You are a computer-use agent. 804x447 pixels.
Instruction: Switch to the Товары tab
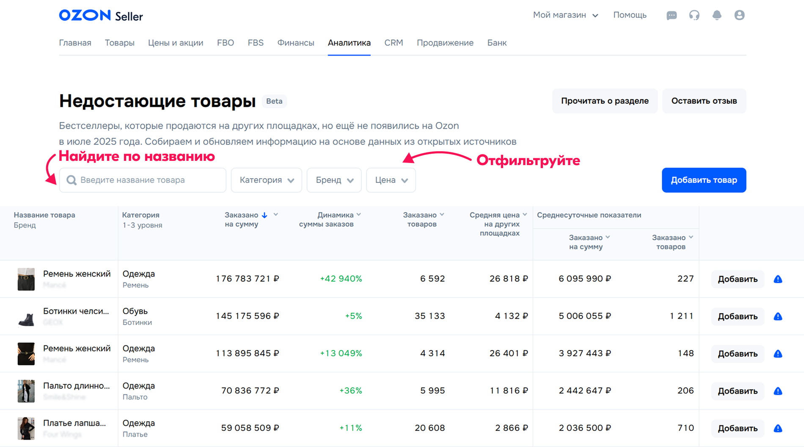pyautogui.click(x=120, y=43)
